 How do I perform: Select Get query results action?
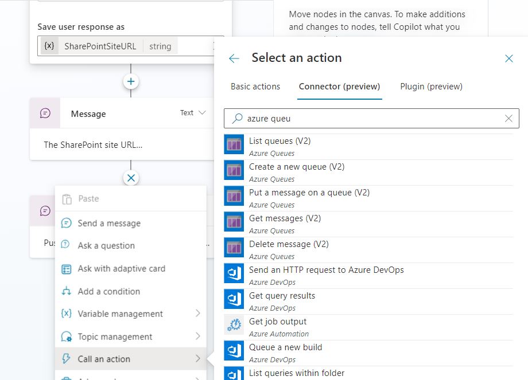pos(368,302)
